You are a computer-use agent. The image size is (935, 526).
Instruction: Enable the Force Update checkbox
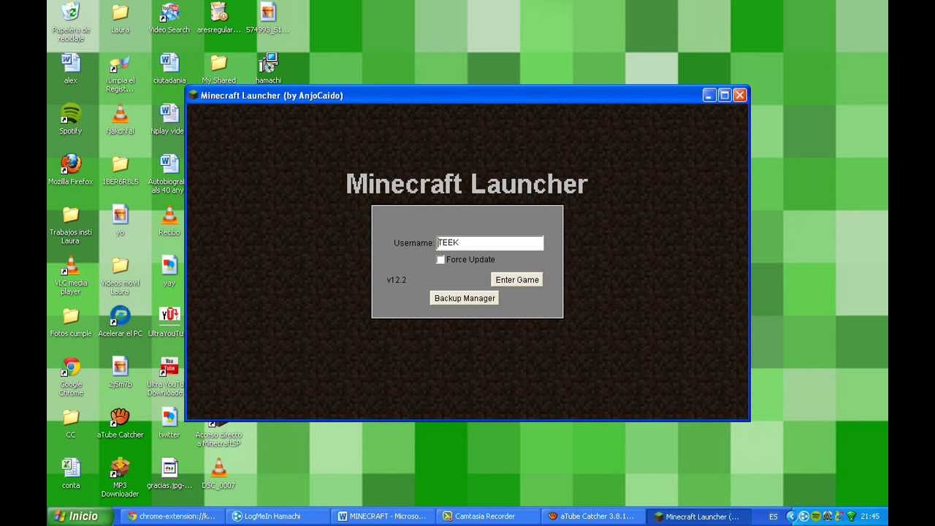pos(440,259)
